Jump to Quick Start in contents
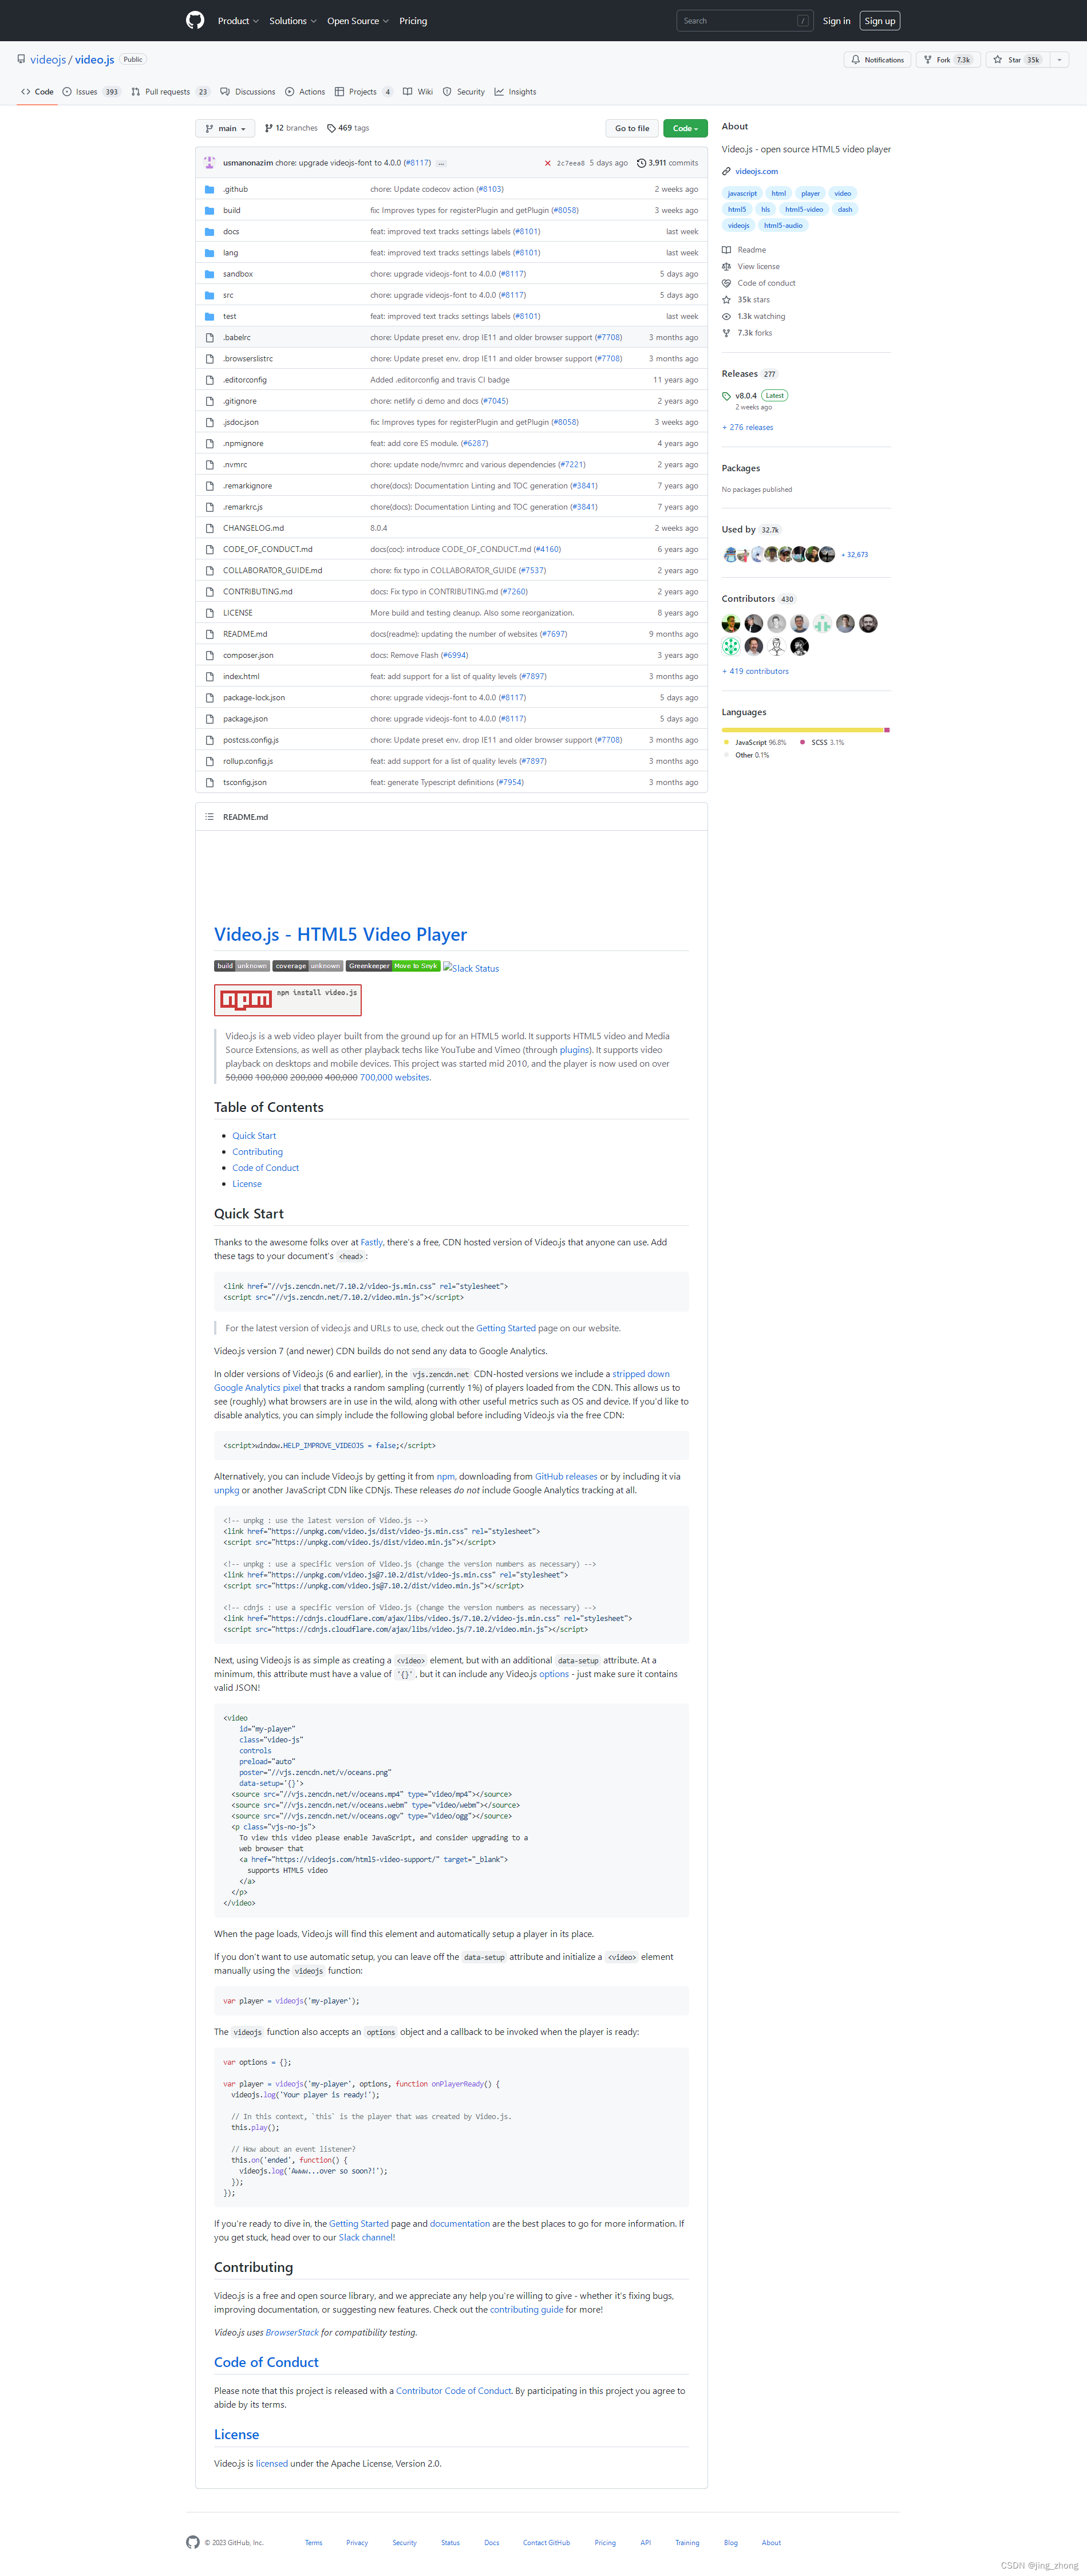 (x=254, y=1136)
